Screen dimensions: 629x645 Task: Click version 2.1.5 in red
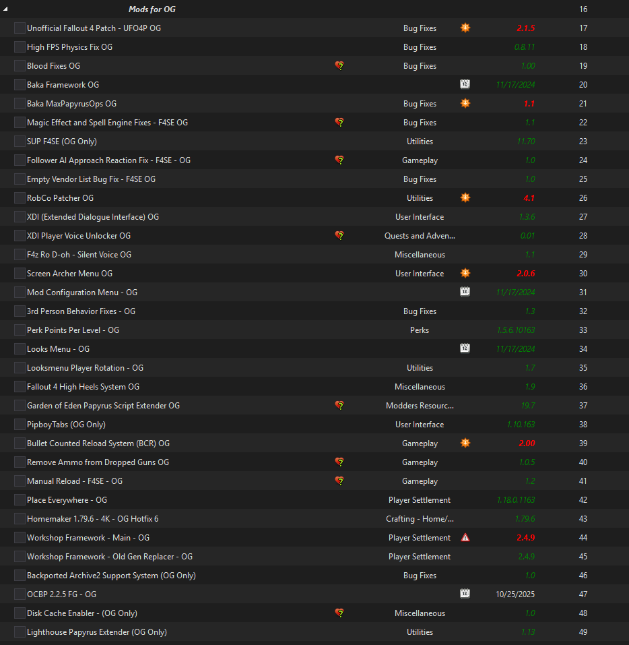pos(525,28)
